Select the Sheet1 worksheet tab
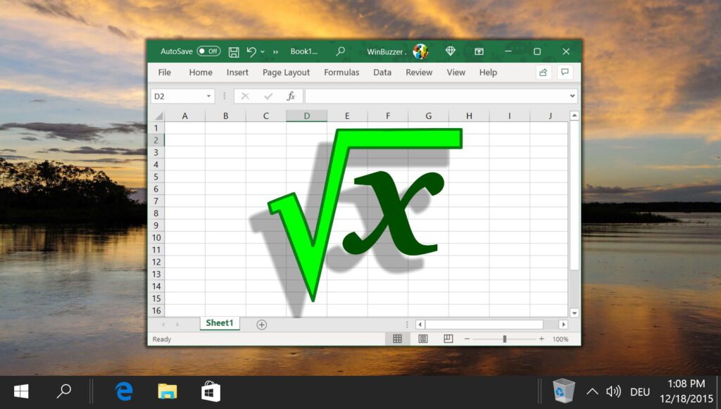The image size is (721, 409). tap(219, 323)
